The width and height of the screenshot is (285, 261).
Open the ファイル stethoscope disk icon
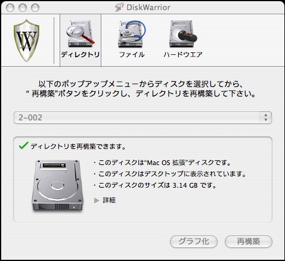coord(132,34)
